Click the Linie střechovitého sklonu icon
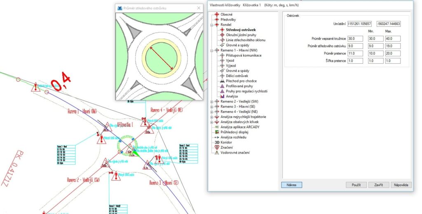The width and height of the screenshot is (422, 214). [222, 40]
